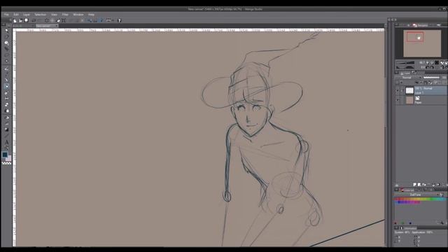448x252 pixels.
Task: Adjust the layer opacity slider
Action: pyautogui.click(x=431, y=78)
